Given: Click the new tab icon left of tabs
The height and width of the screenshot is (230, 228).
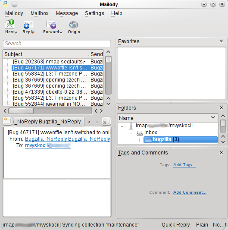Looking at the screenshot, I should pos(7,121).
